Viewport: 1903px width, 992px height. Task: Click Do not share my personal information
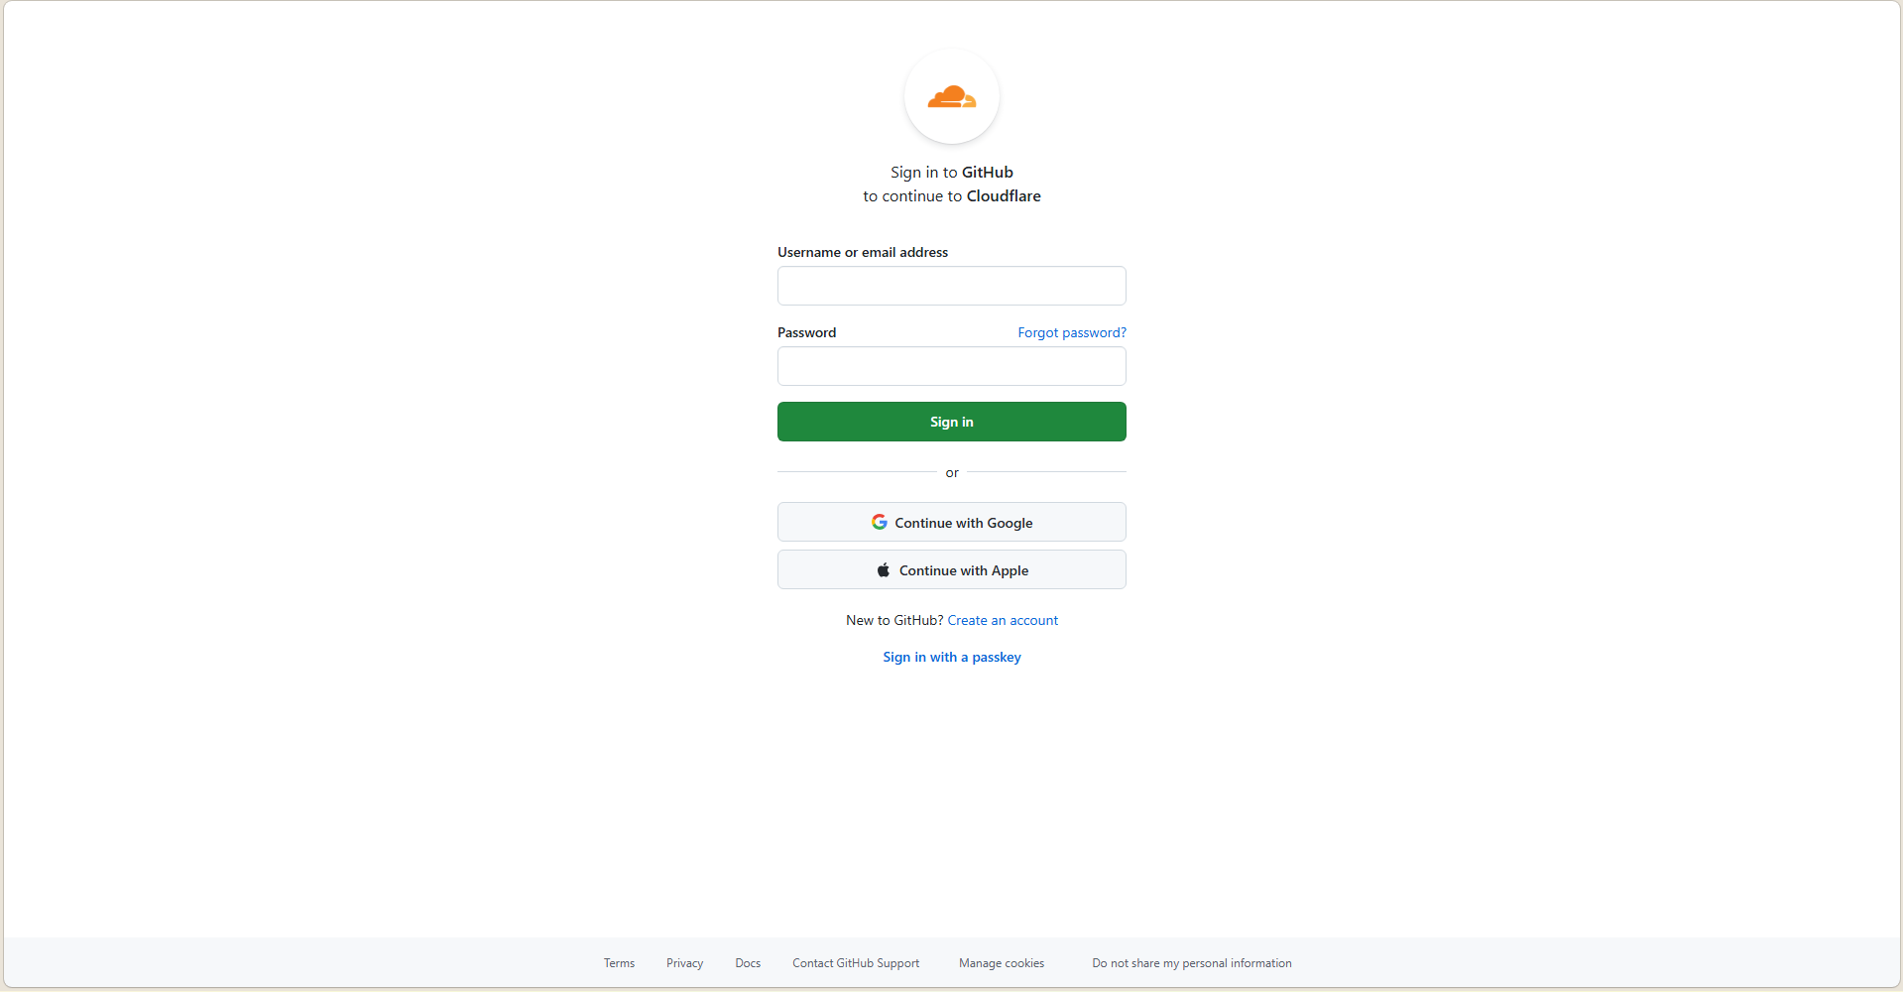(x=1191, y=963)
